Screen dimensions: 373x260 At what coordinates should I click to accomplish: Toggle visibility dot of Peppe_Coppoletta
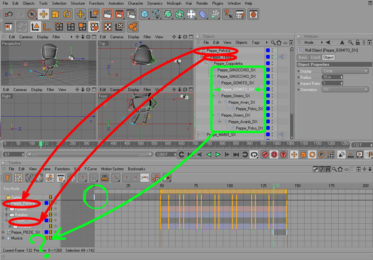click(x=272, y=63)
